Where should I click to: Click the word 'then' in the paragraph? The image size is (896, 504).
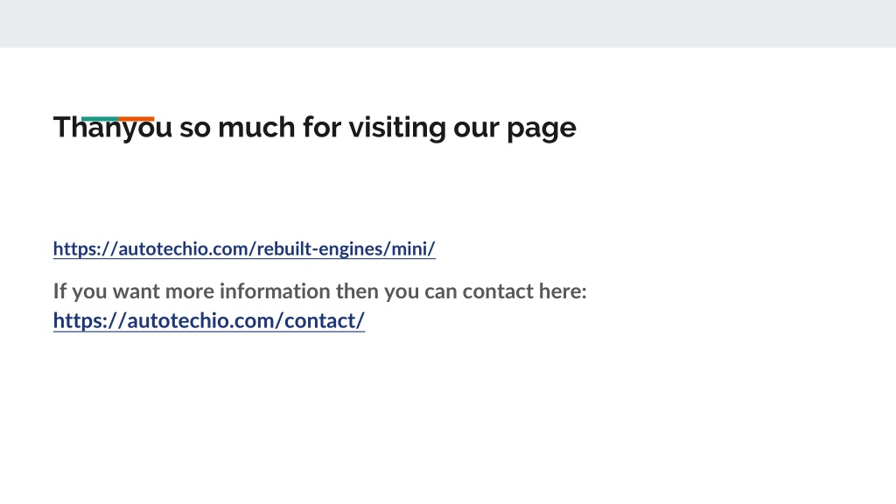click(x=357, y=290)
